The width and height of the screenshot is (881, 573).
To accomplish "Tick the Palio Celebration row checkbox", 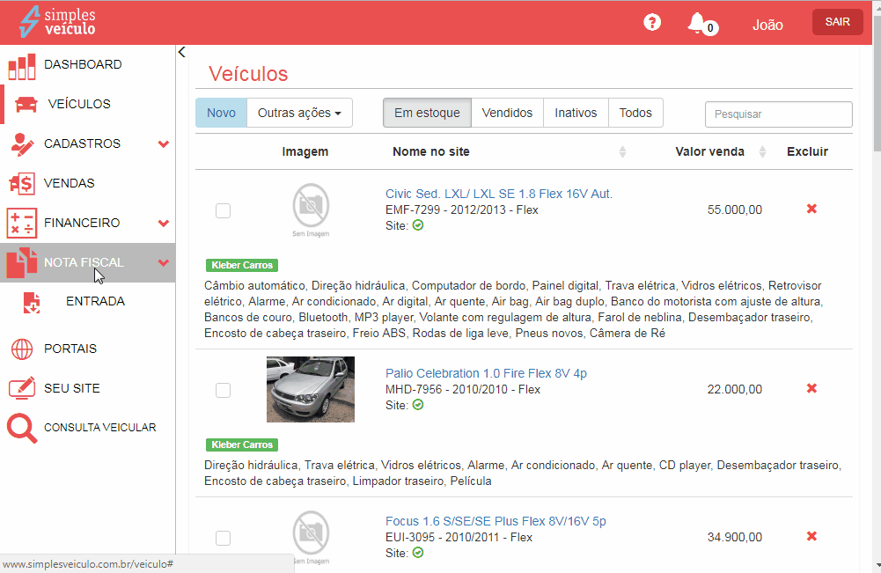I will click(224, 390).
